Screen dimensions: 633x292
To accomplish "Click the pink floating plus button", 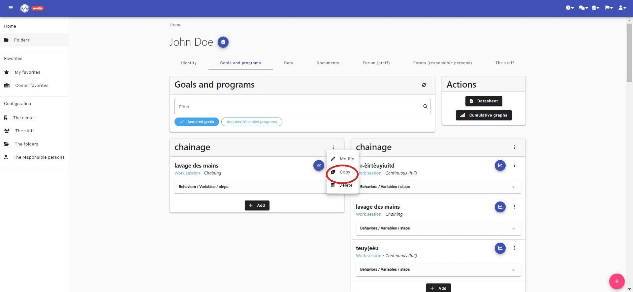I will coord(617,281).
